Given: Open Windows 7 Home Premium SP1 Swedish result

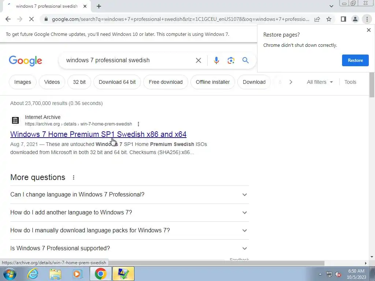Looking at the screenshot, I should (98, 134).
